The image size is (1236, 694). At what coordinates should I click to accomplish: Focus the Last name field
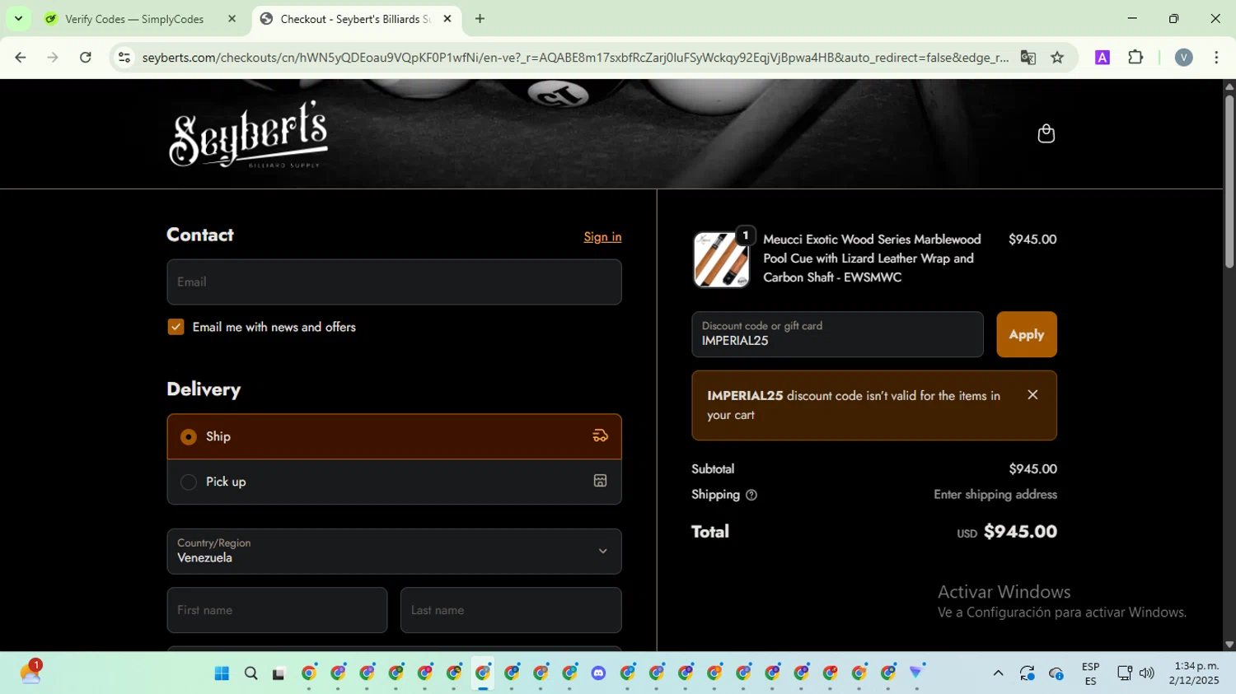(x=511, y=610)
